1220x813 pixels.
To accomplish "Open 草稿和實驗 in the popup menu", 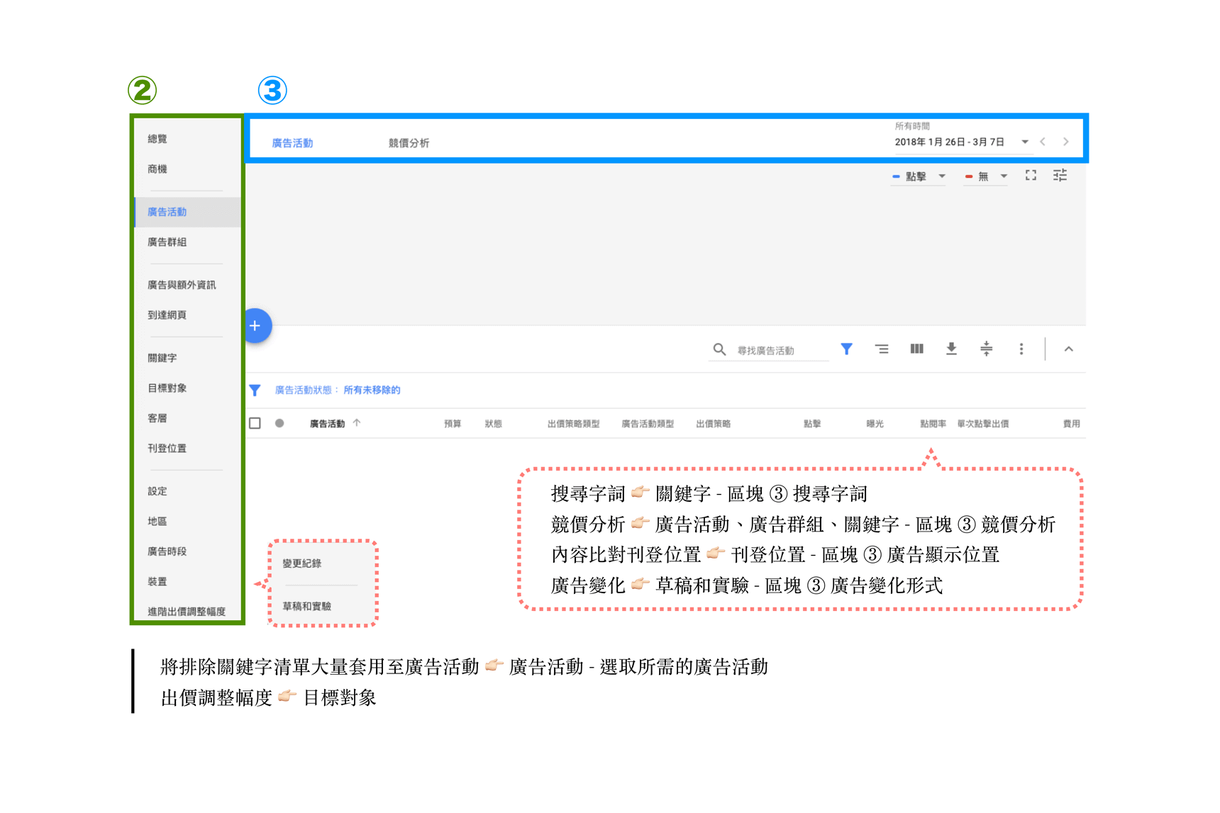I will pyautogui.click(x=307, y=606).
